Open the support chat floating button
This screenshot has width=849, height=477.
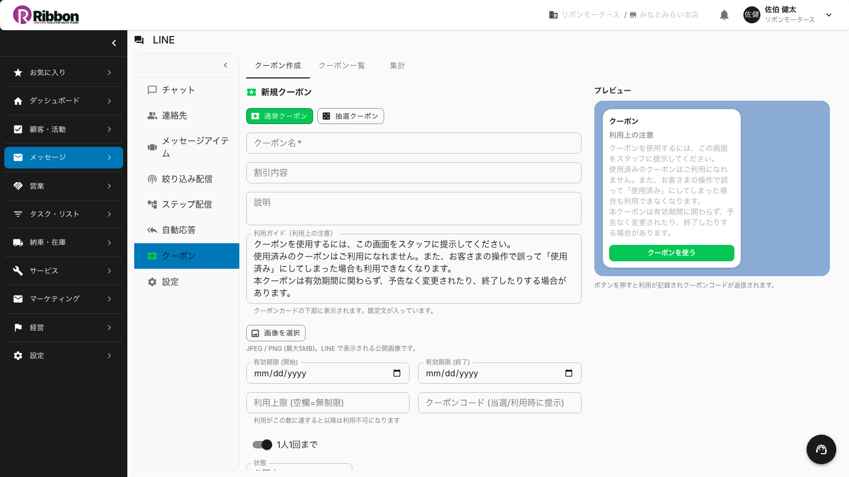(821, 449)
